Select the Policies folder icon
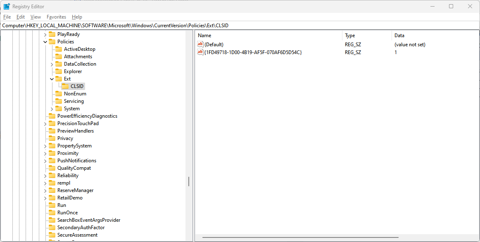The width and height of the screenshot is (480, 242). click(x=52, y=42)
